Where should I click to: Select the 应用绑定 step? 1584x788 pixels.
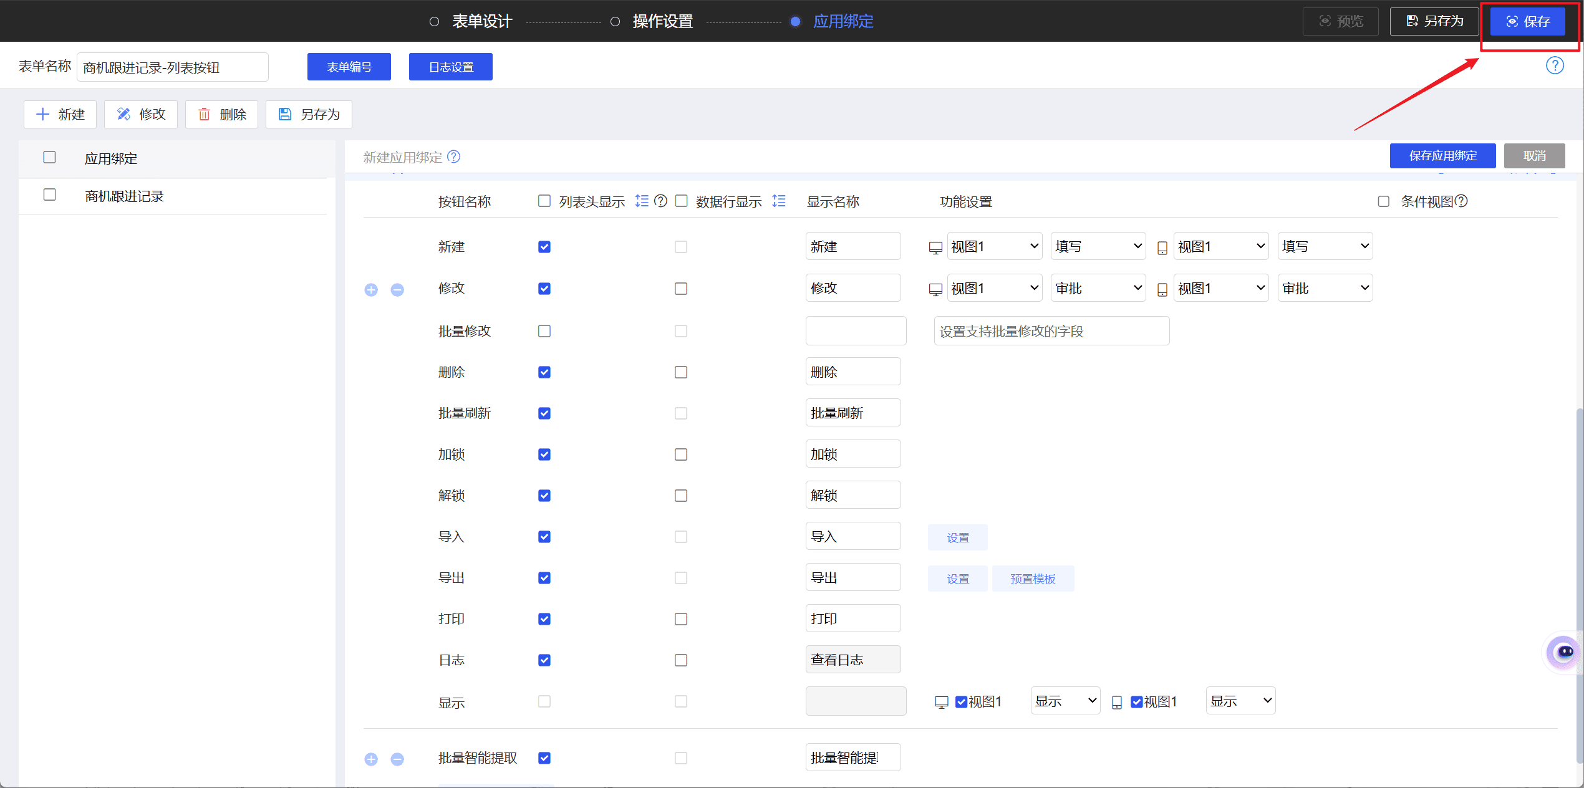843,22
